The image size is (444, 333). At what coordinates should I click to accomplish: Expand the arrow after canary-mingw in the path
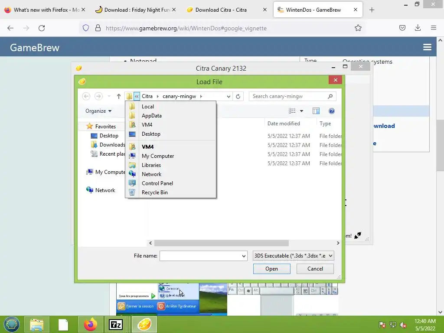click(201, 96)
